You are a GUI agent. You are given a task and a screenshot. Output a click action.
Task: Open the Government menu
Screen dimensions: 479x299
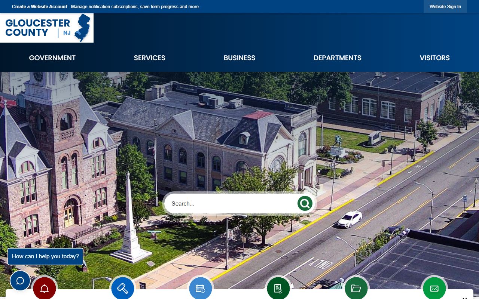[x=52, y=58]
